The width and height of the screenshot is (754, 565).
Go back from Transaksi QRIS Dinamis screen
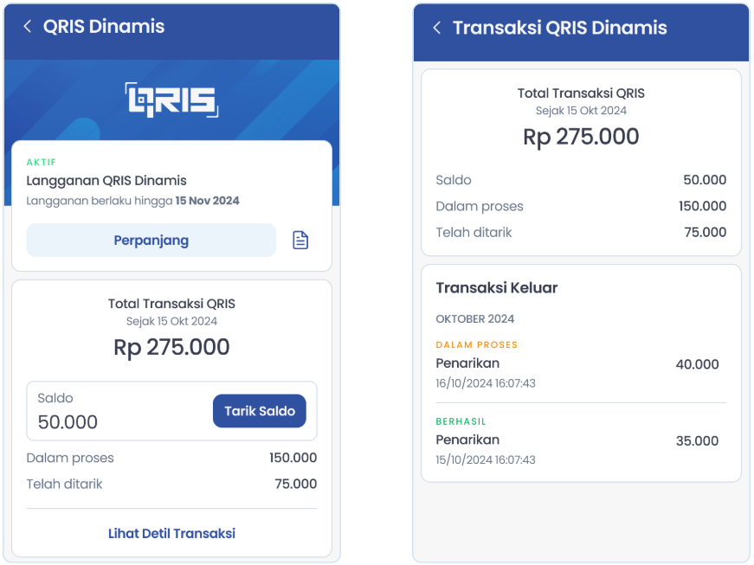436,28
